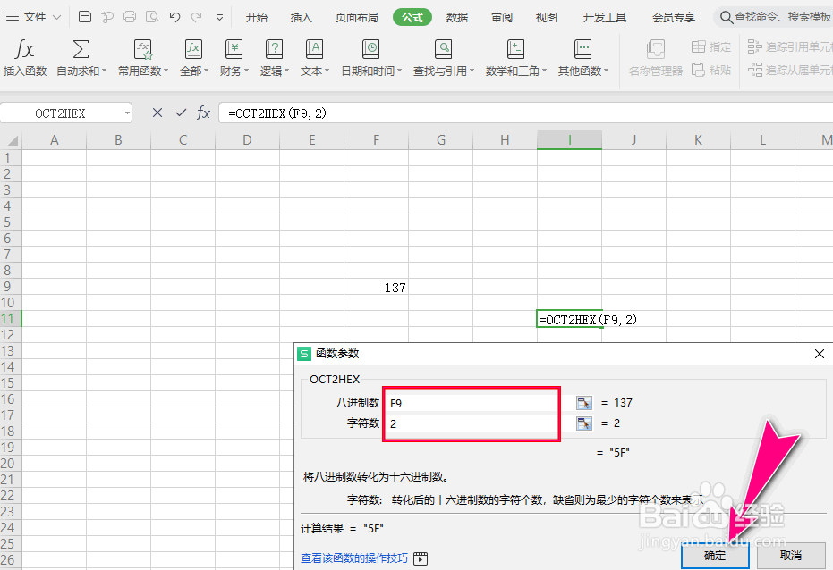
Task: Select cell F9 containing 137
Action: (x=376, y=287)
